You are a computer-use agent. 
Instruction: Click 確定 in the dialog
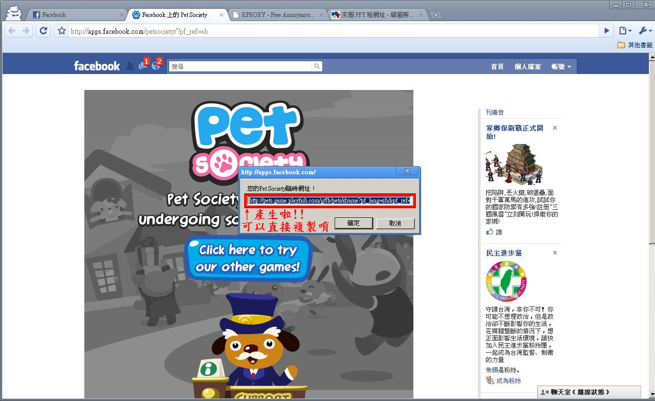coord(353,223)
